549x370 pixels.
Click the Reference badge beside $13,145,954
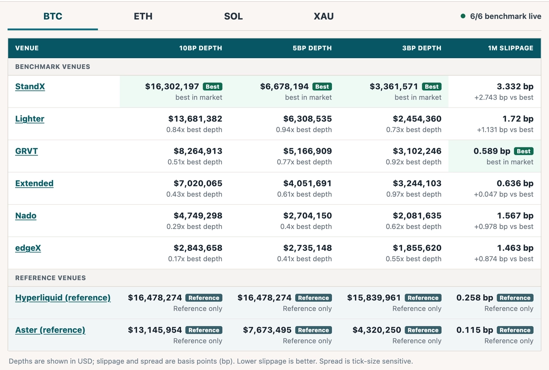point(204,330)
